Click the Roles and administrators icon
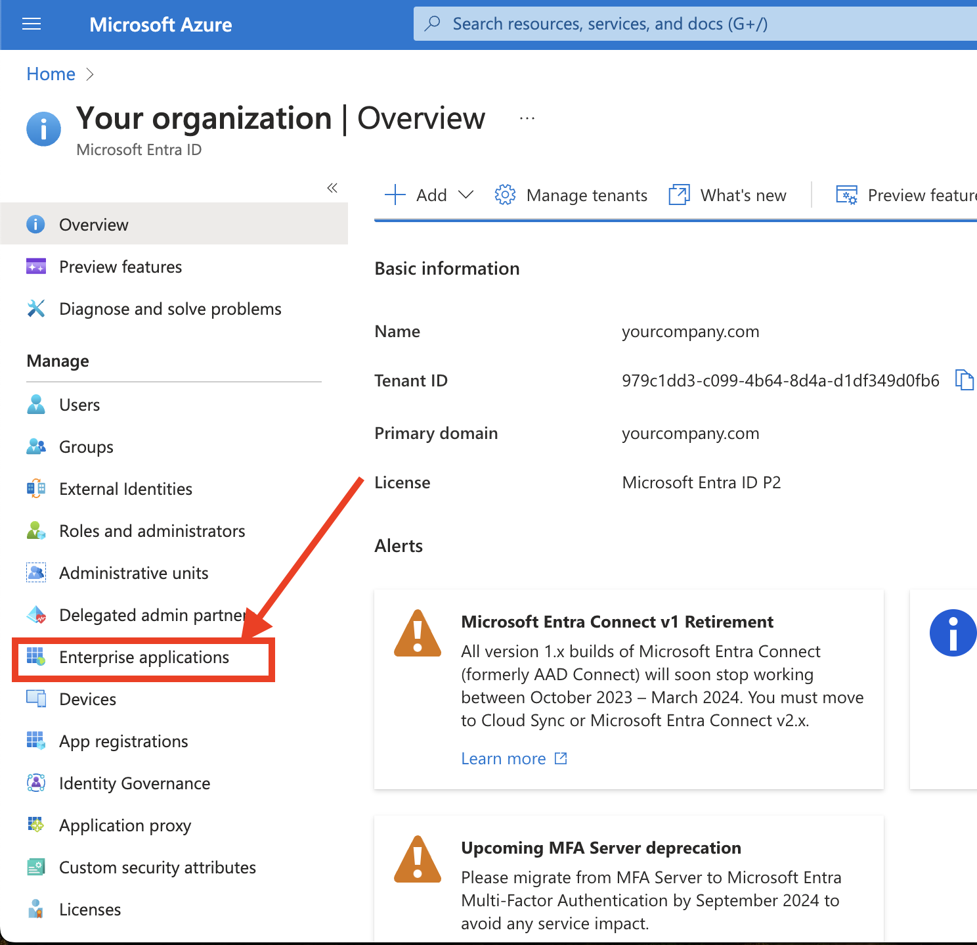The image size is (977, 945). [36, 530]
